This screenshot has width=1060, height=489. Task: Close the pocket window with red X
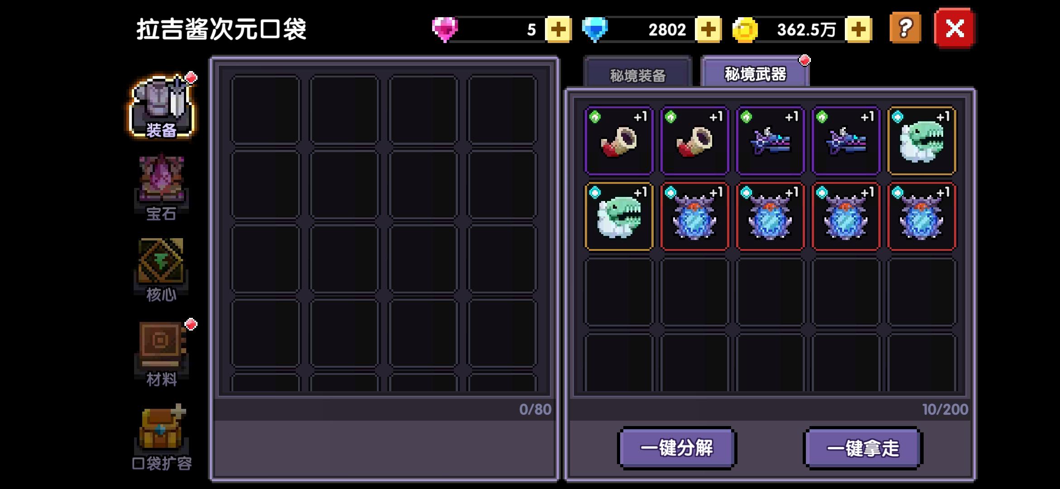[954, 29]
